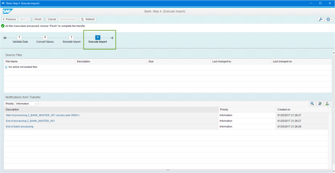Open 'End of processing Z_BANK_MASTER_001' notification

pos(30,121)
